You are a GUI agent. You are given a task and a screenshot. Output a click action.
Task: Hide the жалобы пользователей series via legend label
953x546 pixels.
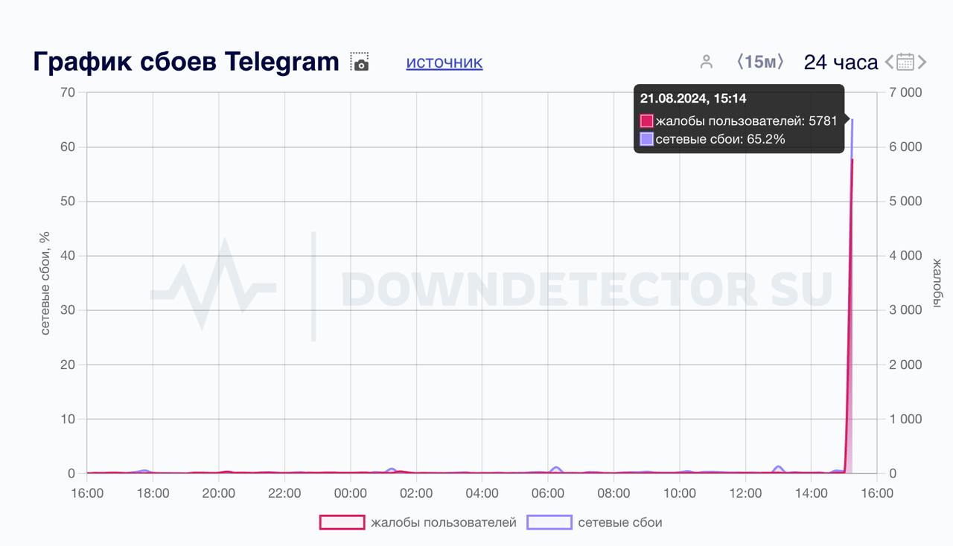(x=444, y=522)
